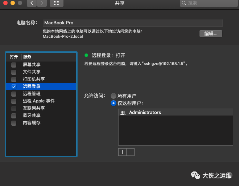Click the Administrators group icon
This screenshot has height=186, width=239.
click(123, 113)
